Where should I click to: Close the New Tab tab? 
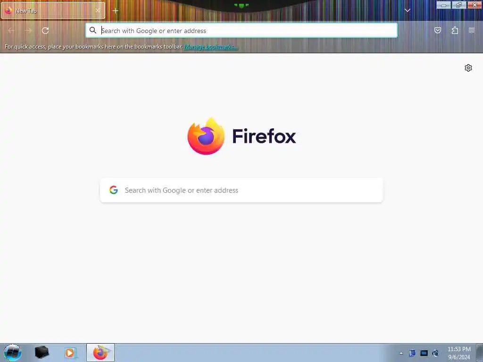pos(98,10)
